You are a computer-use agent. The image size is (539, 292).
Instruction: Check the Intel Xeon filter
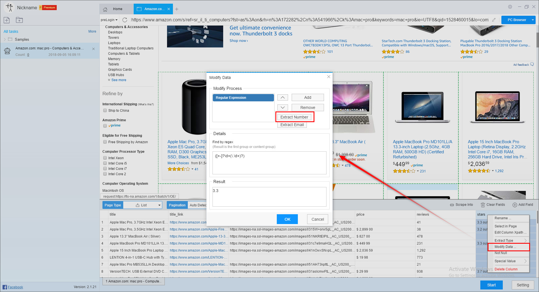click(x=105, y=158)
